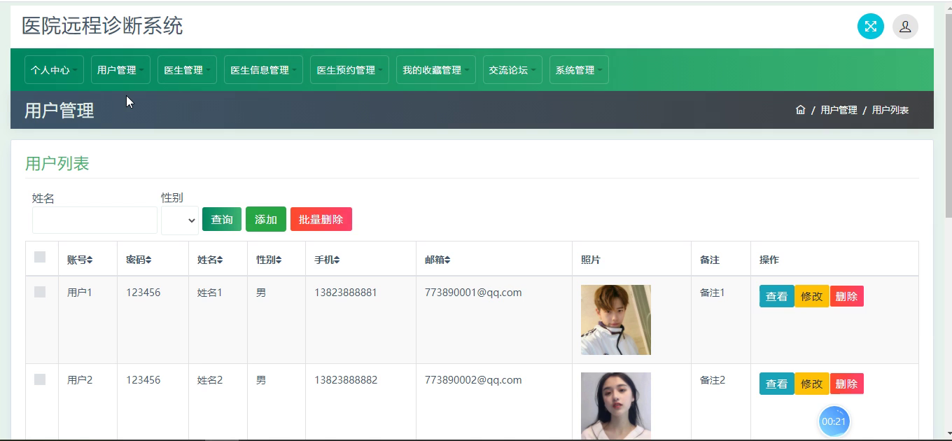Screen dimensions: 952x441
Task: Click email 773890002@qq.com cell
Action: coord(473,380)
